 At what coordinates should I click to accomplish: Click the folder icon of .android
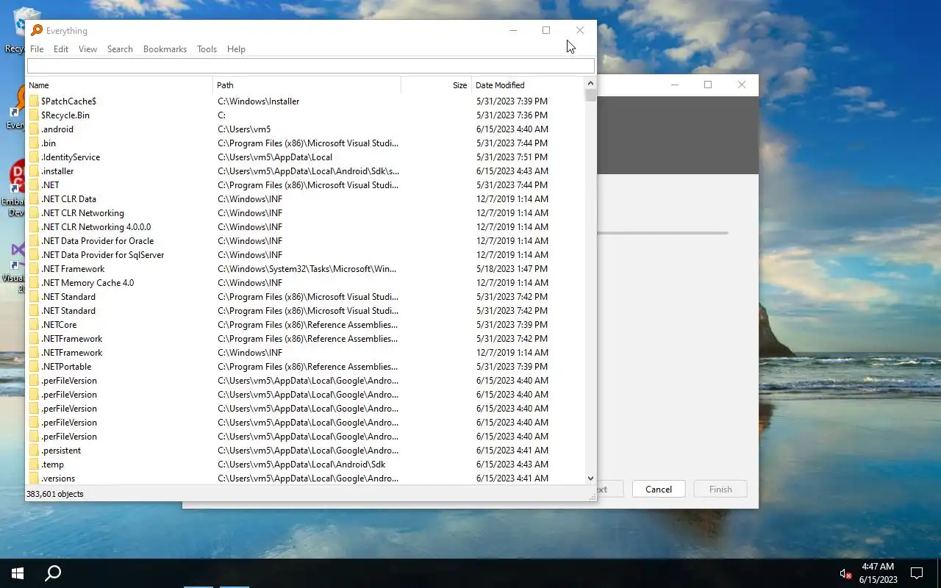pyautogui.click(x=34, y=129)
